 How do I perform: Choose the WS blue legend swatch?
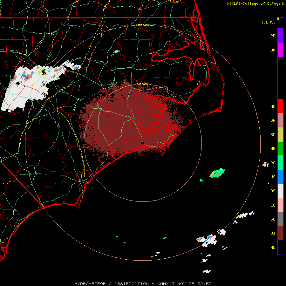[281, 177]
